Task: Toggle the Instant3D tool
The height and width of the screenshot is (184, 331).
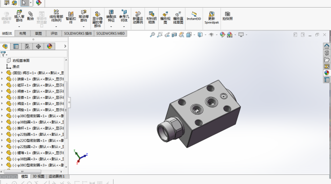Action: click(x=194, y=16)
